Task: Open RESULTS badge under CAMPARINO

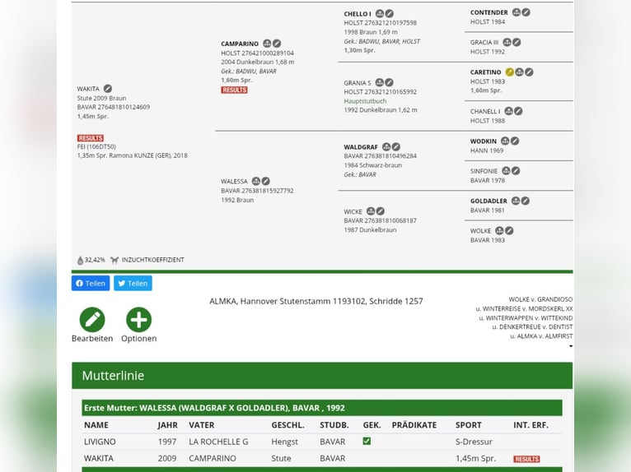Action: point(234,90)
